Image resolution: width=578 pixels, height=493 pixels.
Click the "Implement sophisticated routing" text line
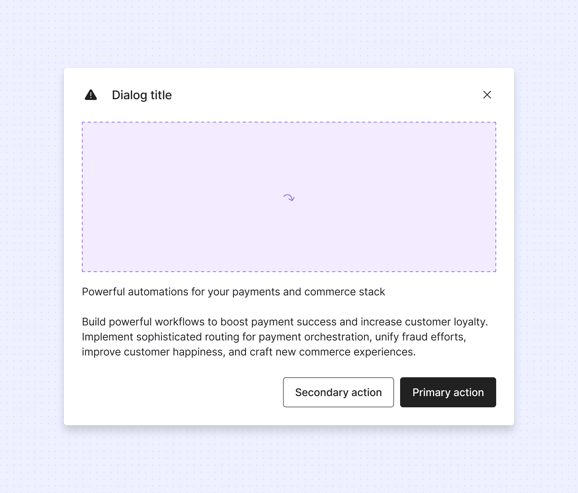(274, 337)
